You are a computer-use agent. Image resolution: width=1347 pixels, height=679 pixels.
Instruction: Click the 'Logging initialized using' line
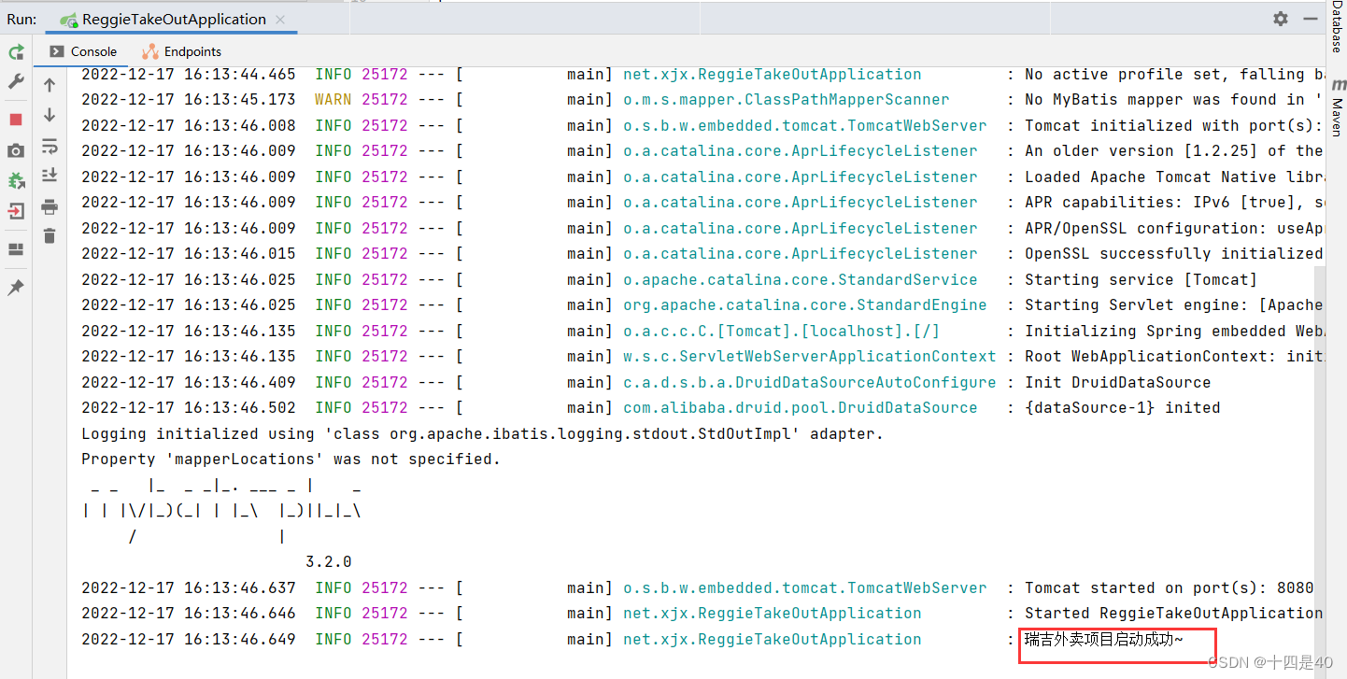pos(482,434)
